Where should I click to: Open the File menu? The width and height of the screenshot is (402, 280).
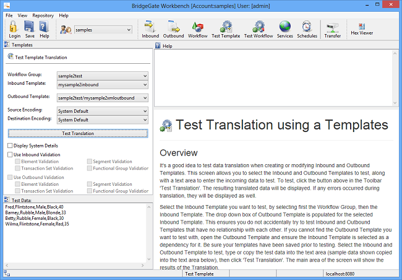9,15
